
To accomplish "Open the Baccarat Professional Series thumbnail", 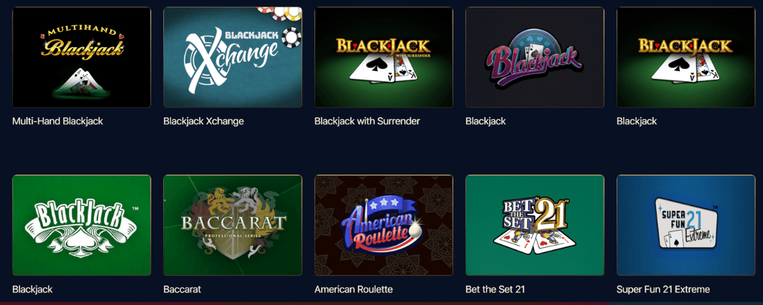I will 233,225.
